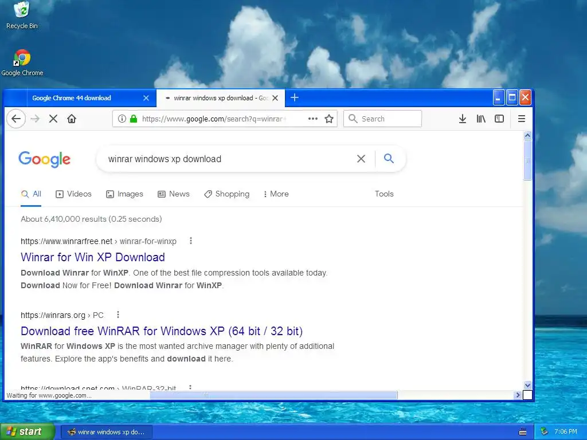587x440 pixels.
Task: Select the Google Chrome desktop shortcut
Action: (22, 63)
